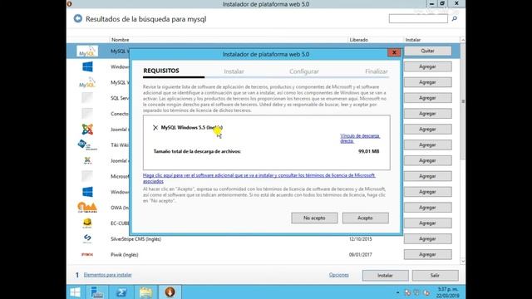The image size is (532, 299).
Task: Click the MySQL Windows 5.5 product name
Action: click(x=192, y=127)
